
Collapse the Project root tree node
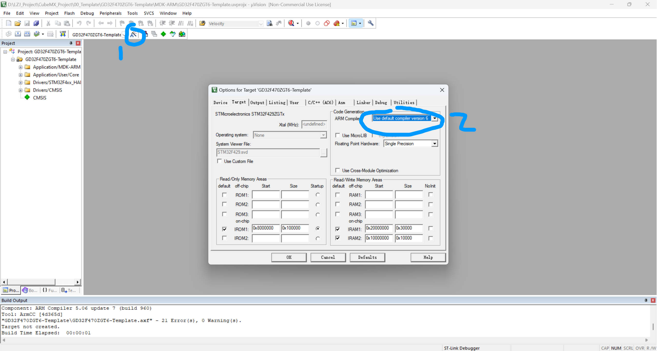point(5,52)
